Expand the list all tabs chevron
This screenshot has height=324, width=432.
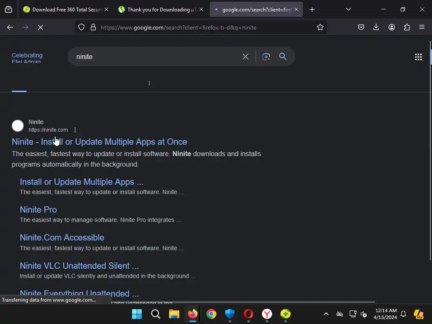(348, 9)
